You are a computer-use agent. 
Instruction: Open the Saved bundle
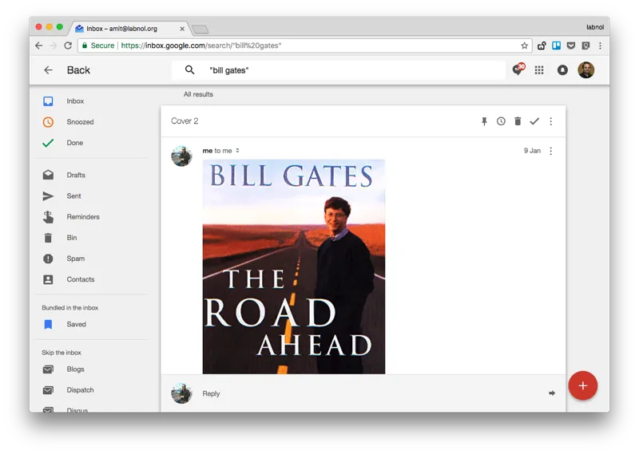coord(76,325)
